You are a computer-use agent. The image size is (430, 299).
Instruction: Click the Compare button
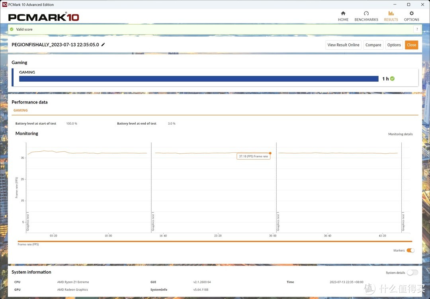coord(373,45)
